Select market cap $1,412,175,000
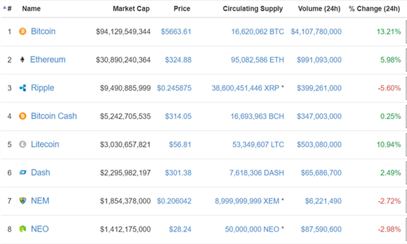Screen dimensions: 407x244 click(125, 229)
